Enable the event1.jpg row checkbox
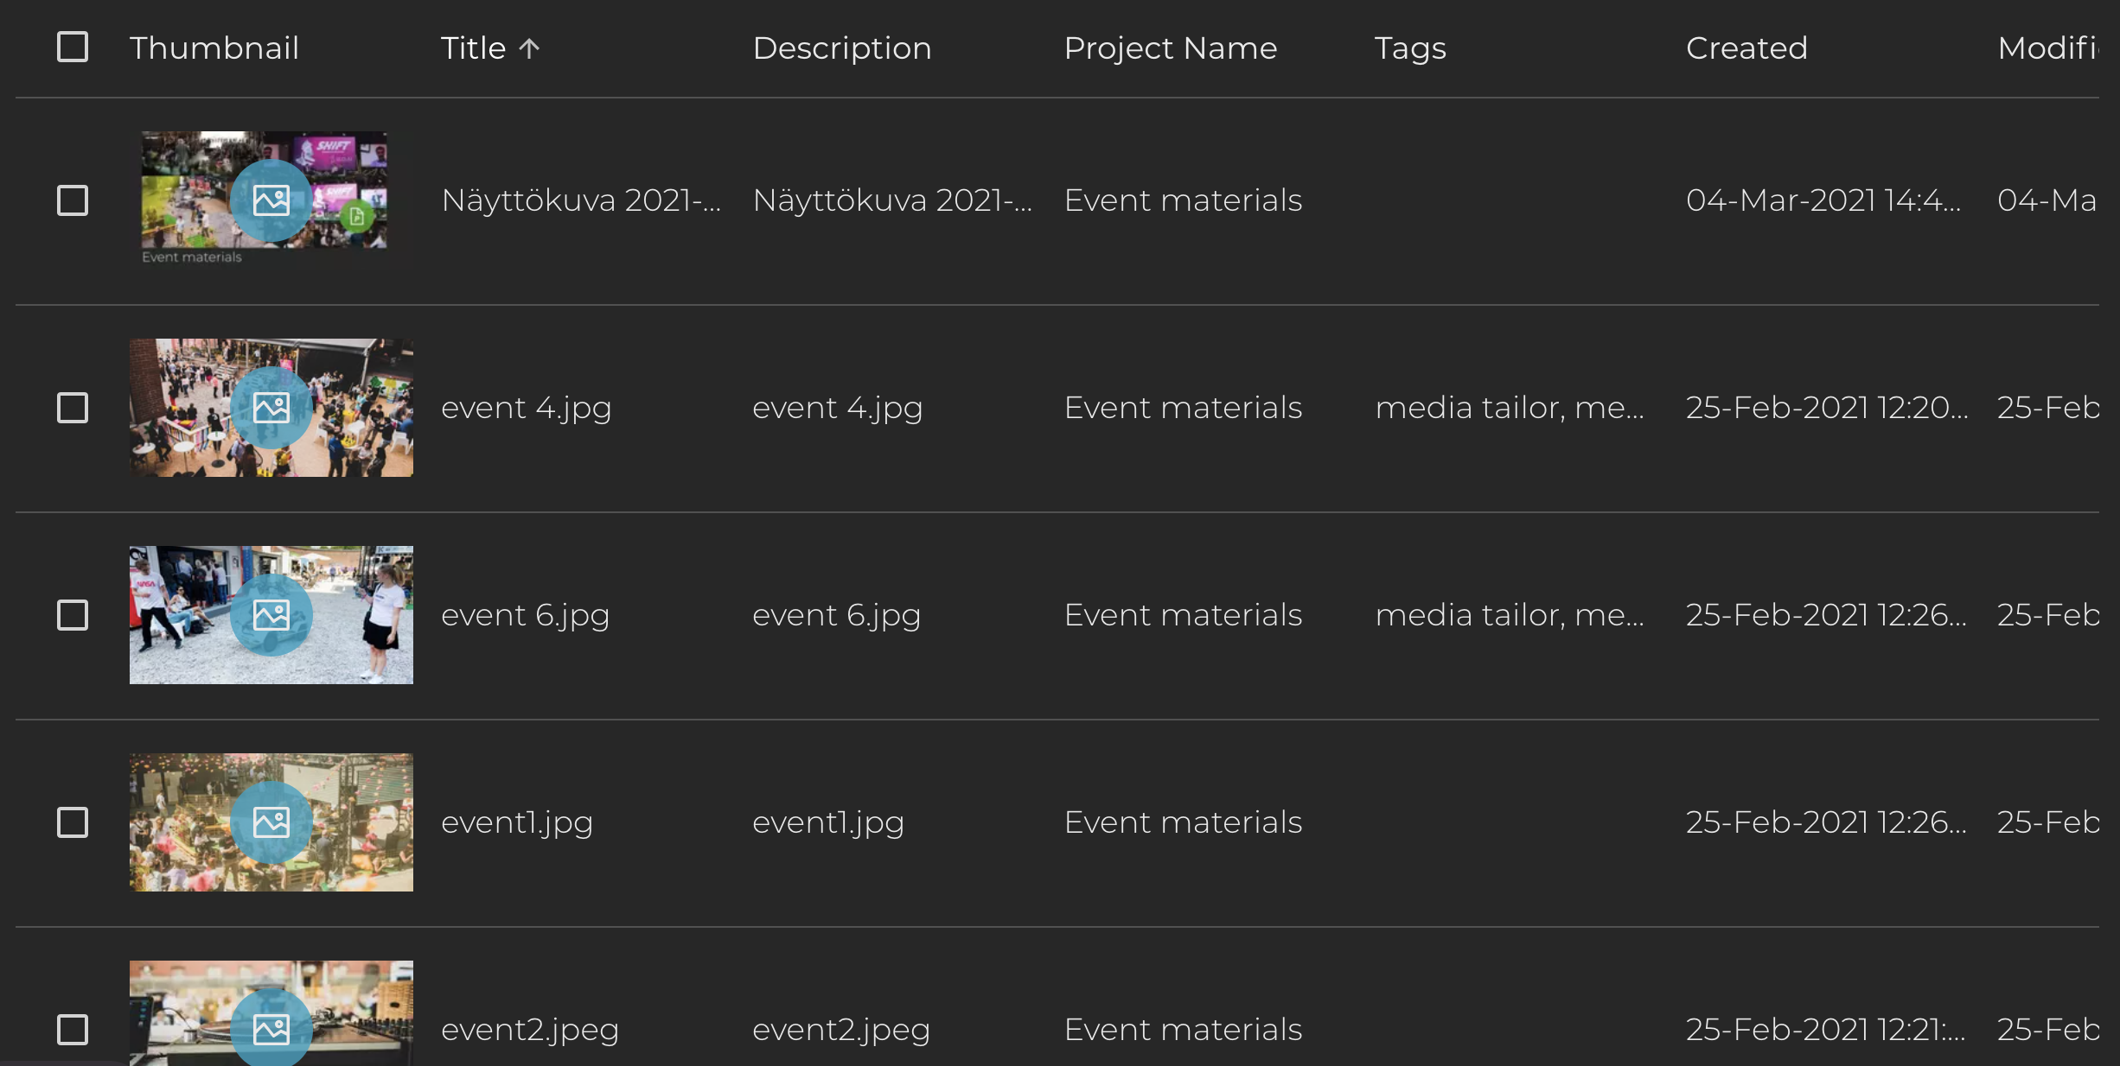The width and height of the screenshot is (2120, 1066). click(x=73, y=822)
